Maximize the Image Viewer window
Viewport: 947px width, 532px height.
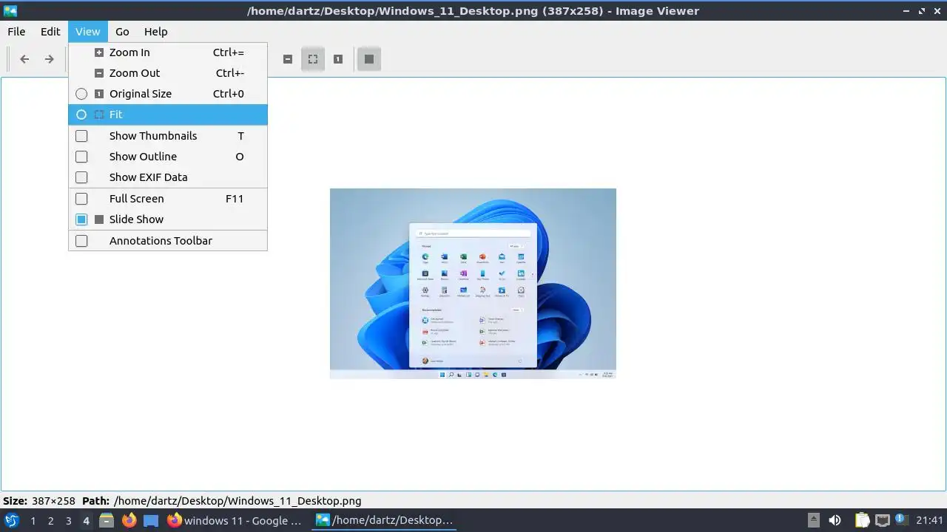[x=922, y=10]
